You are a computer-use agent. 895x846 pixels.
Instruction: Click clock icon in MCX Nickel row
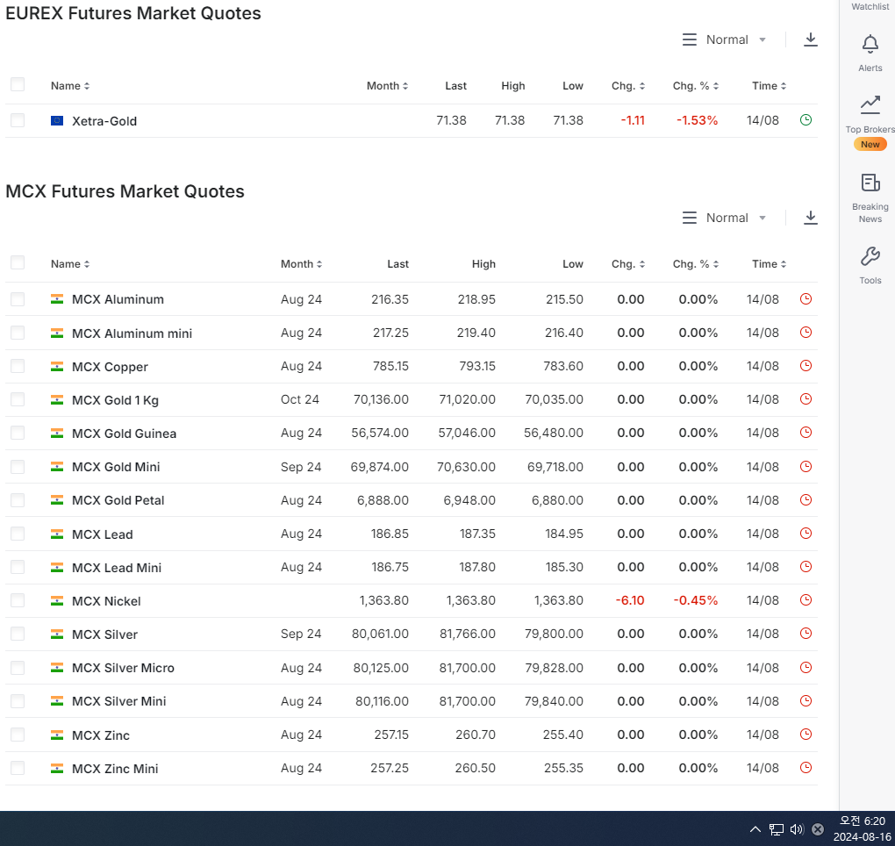805,599
